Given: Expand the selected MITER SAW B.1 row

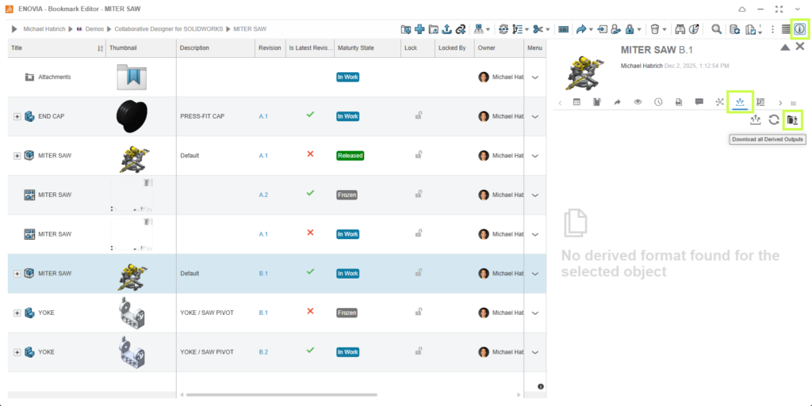Looking at the screenshot, I should click(x=17, y=274).
